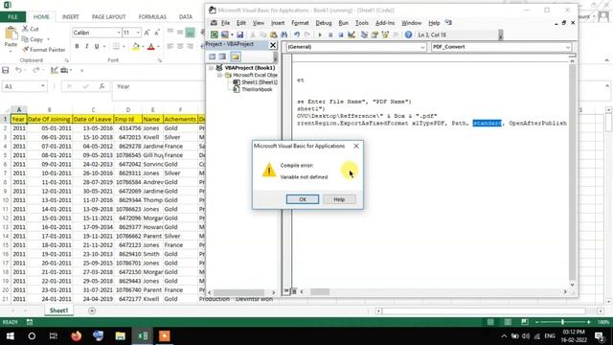Toggle Design Mode icon in VBA toolbar
The width and height of the screenshot is (613, 345).
[352, 34]
